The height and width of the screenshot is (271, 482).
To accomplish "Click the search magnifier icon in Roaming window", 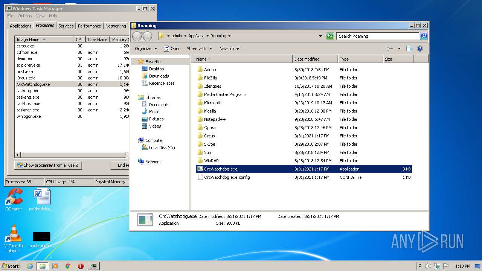I will [424, 36].
